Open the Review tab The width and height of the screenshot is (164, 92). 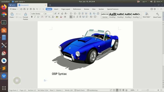click(87, 9)
